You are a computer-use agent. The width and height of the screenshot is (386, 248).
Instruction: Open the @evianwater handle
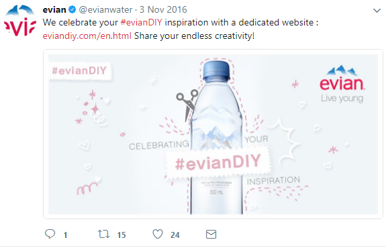(105, 9)
